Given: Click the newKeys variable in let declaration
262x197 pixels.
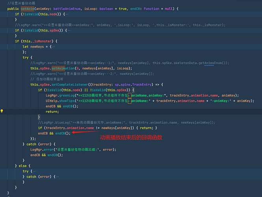Looking at the screenshot, I should pos(37,46).
